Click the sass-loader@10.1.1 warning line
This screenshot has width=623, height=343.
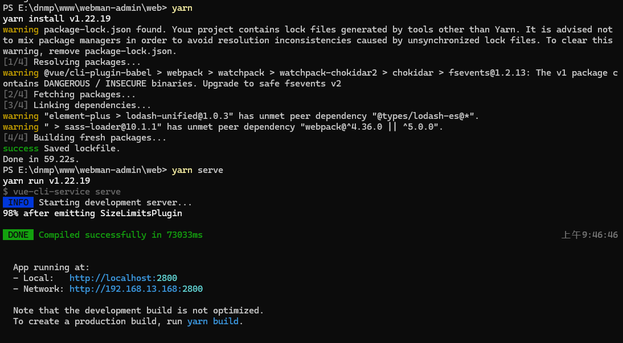(x=223, y=127)
